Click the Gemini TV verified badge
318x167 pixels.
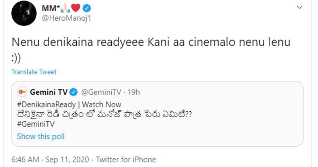pos(74,92)
